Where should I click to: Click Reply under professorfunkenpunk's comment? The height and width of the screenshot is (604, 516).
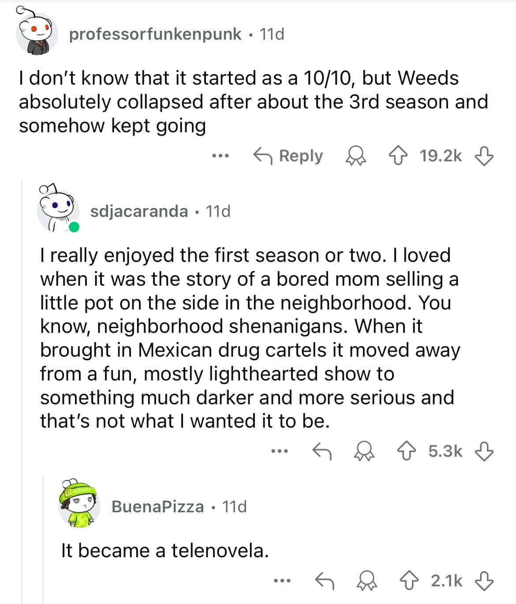point(288,156)
